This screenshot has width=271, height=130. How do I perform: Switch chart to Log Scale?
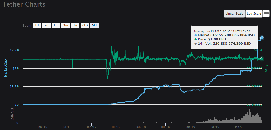pyautogui.click(x=254, y=14)
